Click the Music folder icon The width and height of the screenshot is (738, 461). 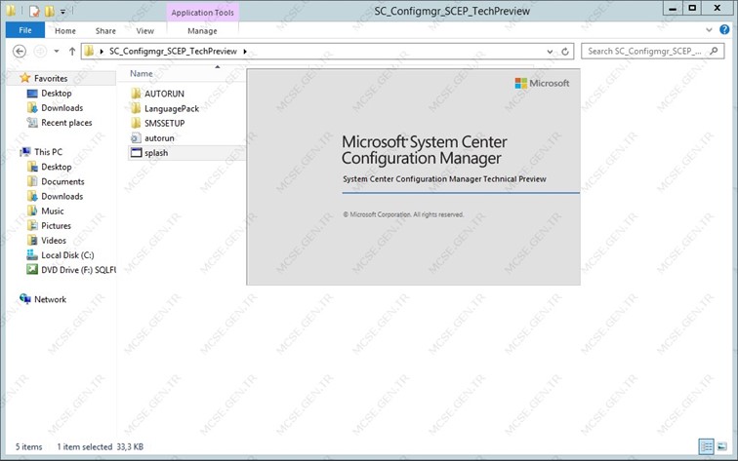pyautogui.click(x=32, y=211)
